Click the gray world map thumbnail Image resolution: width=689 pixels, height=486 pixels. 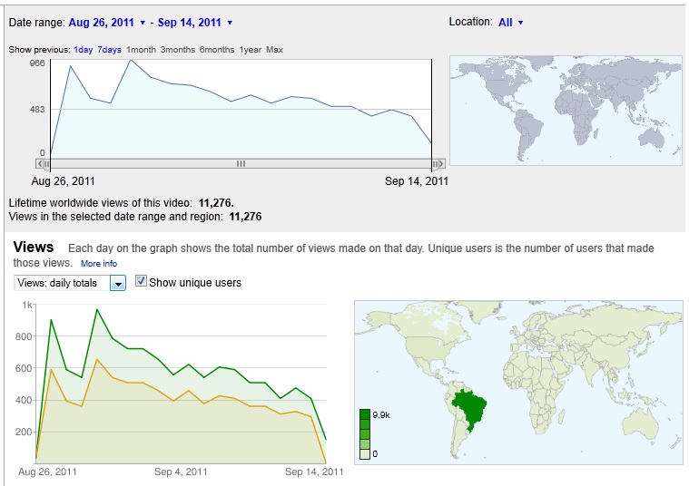pos(564,110)
